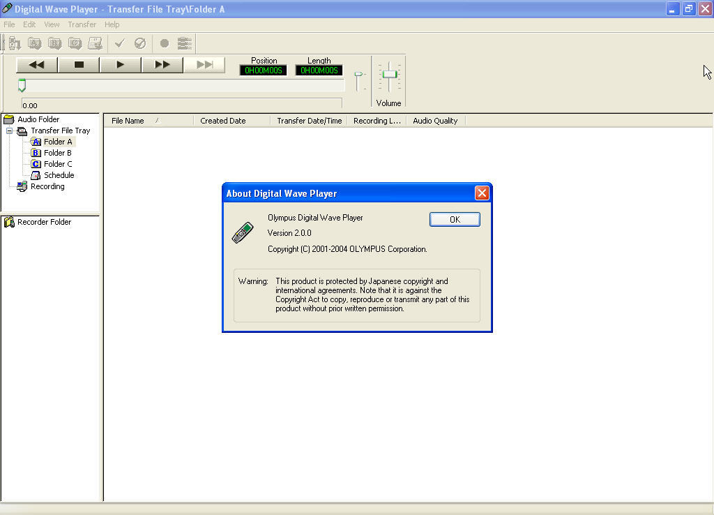Sort list by Created Date column

pyautogui.click(x=223, y=121)
